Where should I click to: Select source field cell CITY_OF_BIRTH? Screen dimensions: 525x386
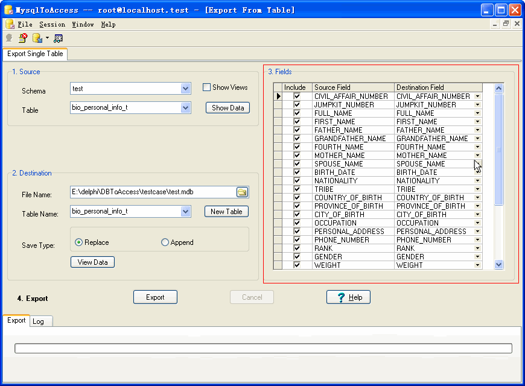point(353,215)
